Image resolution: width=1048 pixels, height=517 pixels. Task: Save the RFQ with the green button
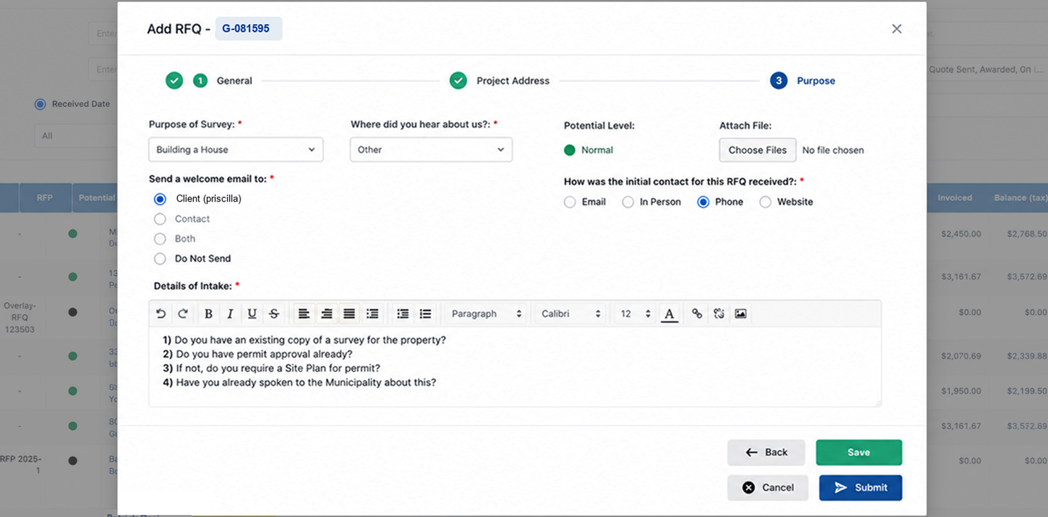pos(858,452)
